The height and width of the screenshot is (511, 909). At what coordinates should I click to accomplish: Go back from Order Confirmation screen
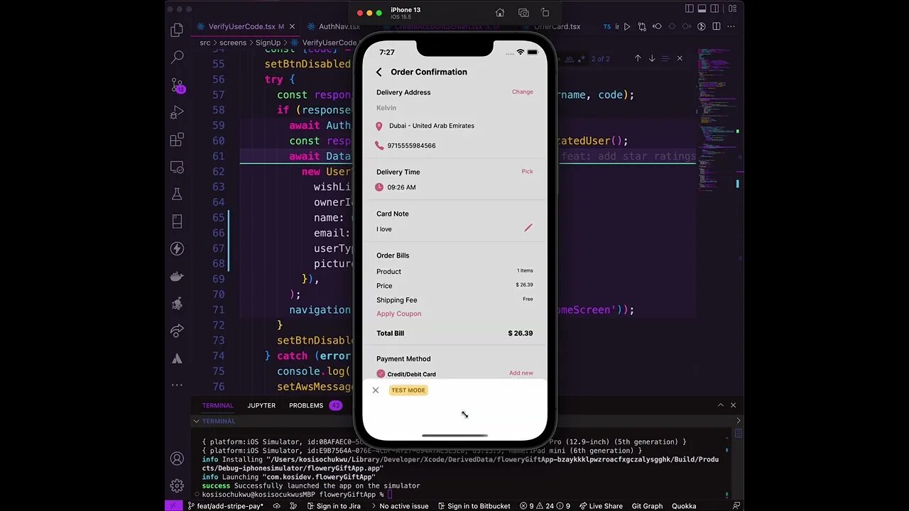point(379,72)
